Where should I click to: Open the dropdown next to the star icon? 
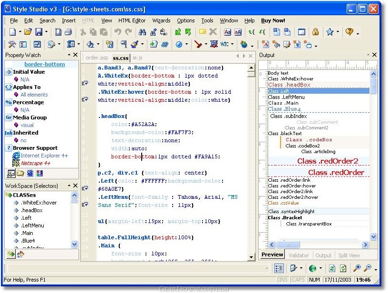(x=338, y=32)
